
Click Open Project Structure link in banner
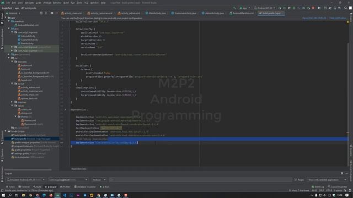(314, 18)
